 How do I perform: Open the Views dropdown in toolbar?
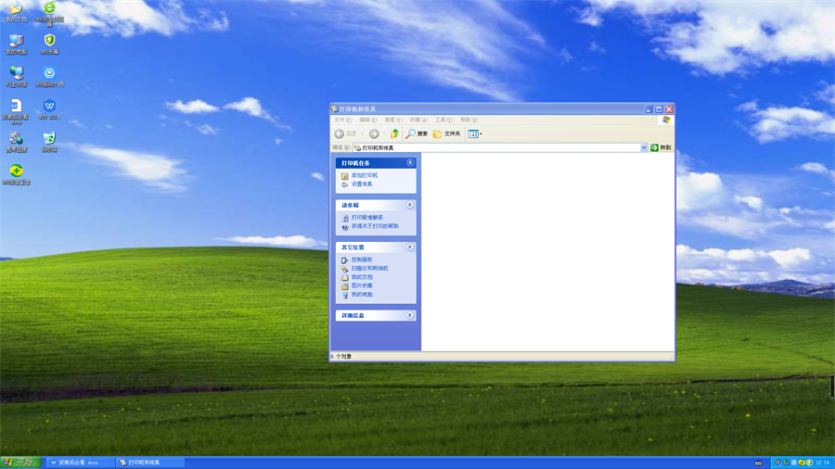(x=475, y=133)
